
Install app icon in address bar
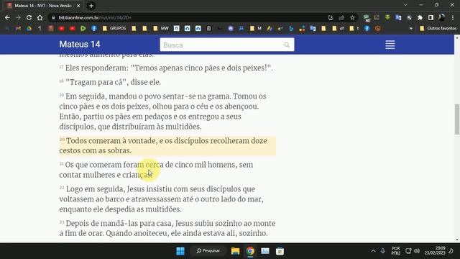pos(331,17)
